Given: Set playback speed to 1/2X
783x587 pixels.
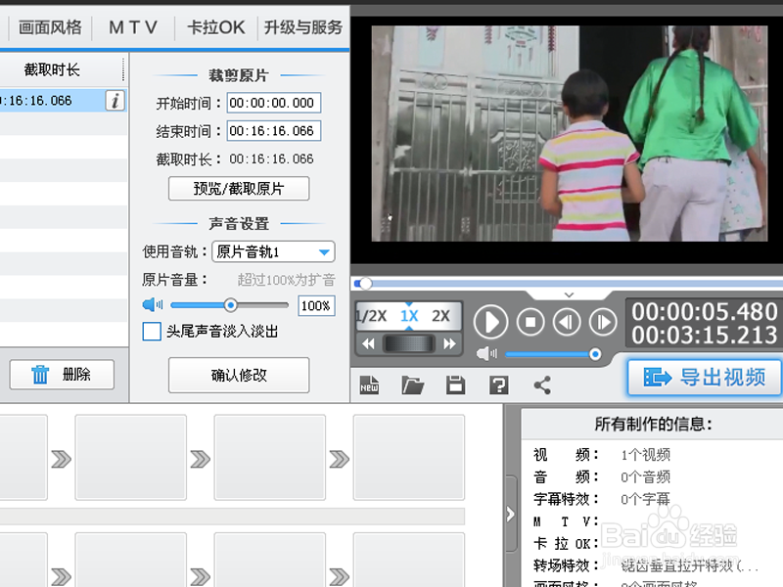Looking at the screenshot, I should (x=372, y=316).
